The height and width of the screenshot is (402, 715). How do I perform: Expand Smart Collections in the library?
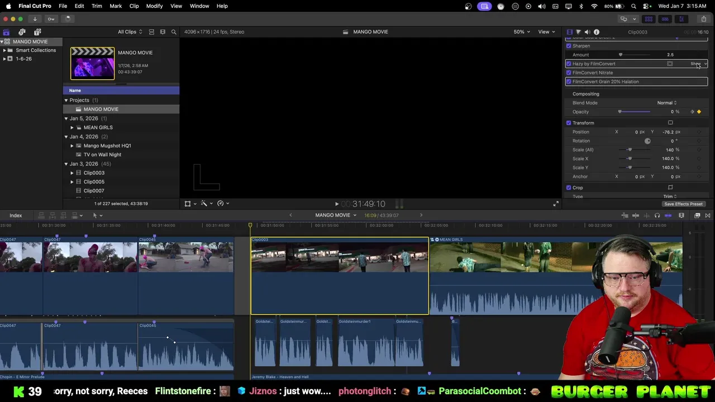4,50
